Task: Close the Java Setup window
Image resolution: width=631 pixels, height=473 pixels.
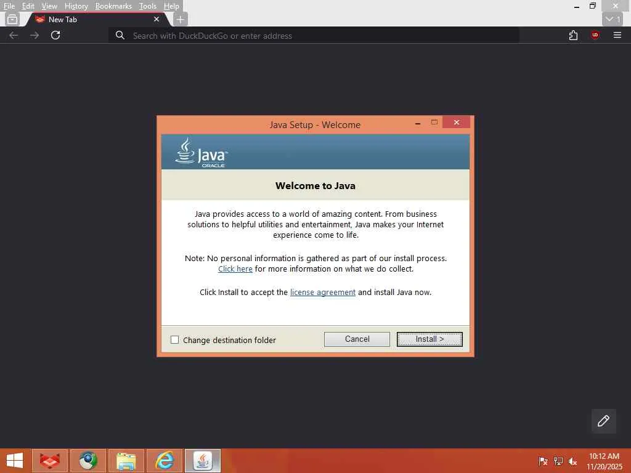Action: point(457,122)
